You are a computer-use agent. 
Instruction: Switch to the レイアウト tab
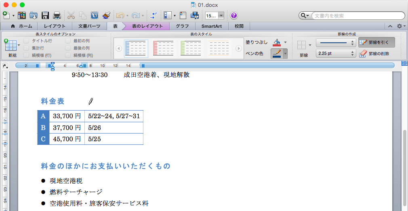coord(55,26)
